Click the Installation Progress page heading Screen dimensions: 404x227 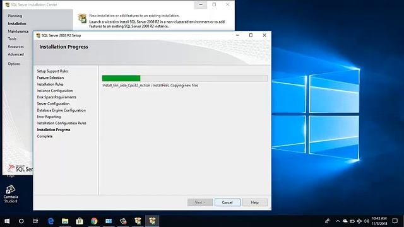[x=64, y=47]
